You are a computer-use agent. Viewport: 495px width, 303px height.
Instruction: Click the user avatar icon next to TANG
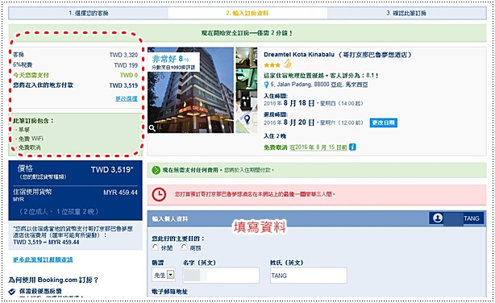(x=438, y=218)
